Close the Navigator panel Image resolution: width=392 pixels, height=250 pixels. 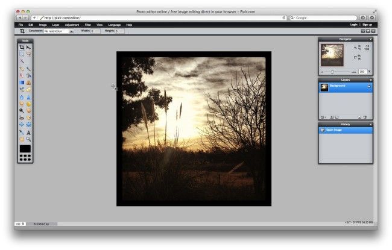pos(370,39)
